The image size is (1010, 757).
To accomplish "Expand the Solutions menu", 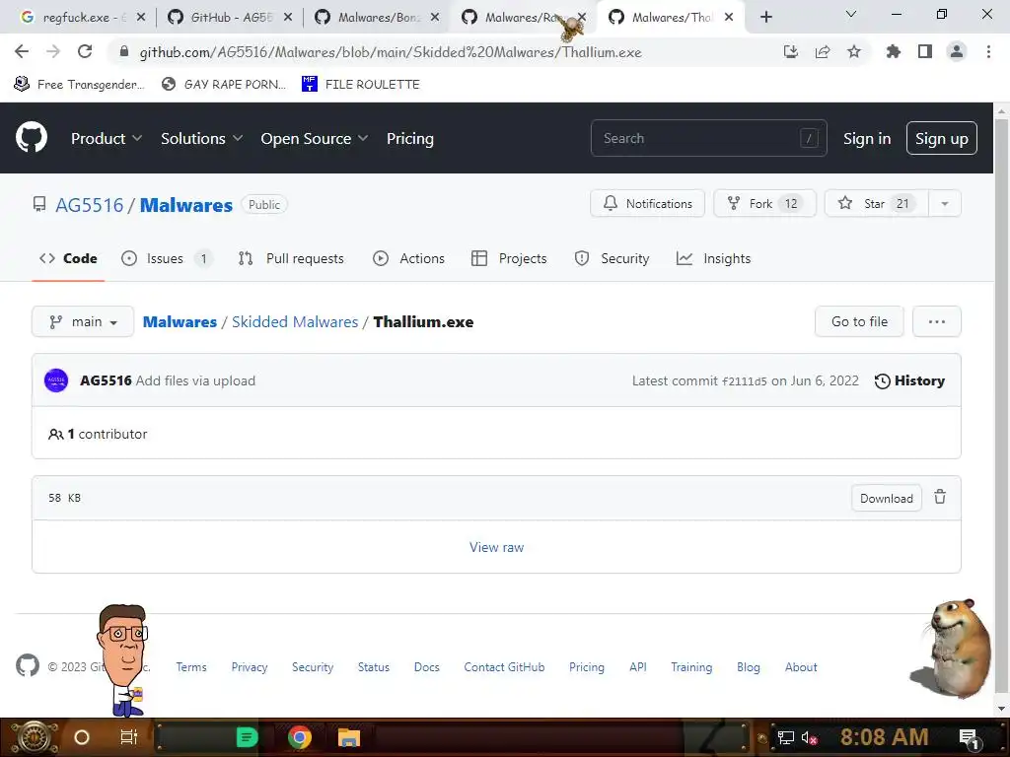I will pos(201,138).
